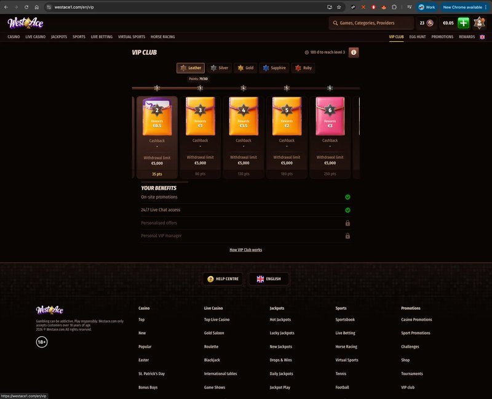Click the WestAce logo in footer
This screenshot has width=492, height=399.
50,310
